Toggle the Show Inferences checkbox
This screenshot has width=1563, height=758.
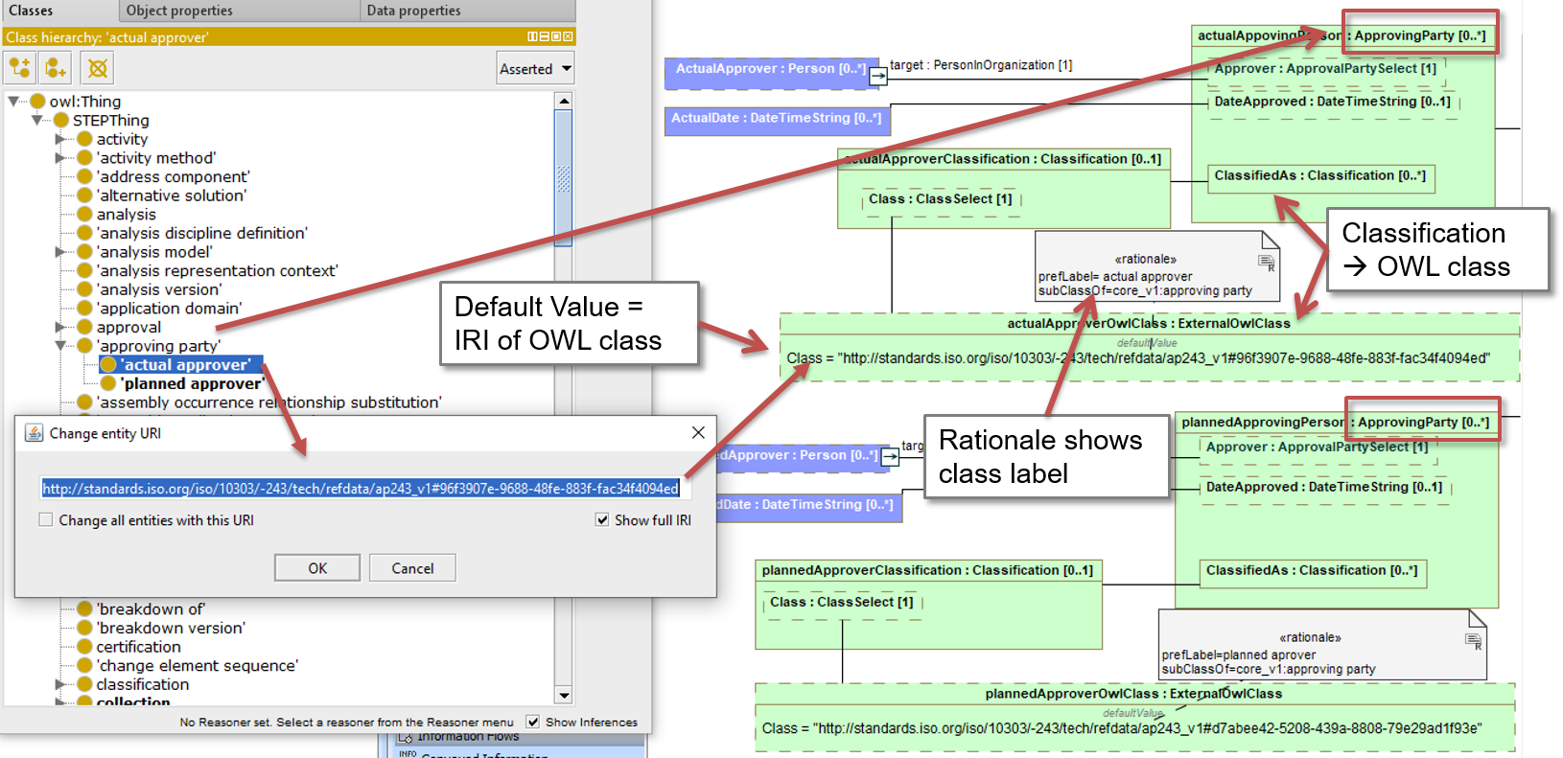point(533,722)
